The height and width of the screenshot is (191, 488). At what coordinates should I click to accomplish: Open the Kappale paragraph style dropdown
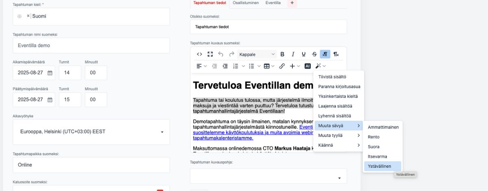click(257, 54)
